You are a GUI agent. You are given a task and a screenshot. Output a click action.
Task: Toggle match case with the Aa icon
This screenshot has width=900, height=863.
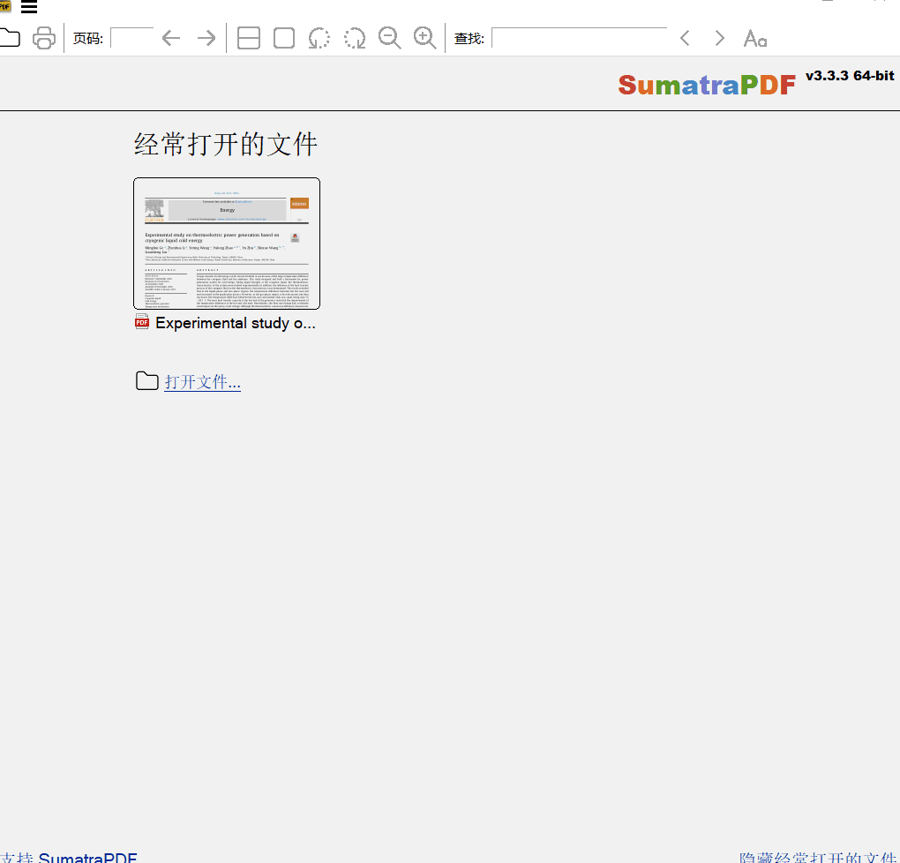coord(754,37)
